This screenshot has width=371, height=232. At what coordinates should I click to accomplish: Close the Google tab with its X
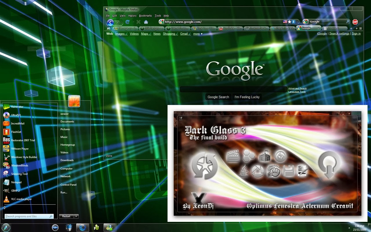click(x=319, y=28)
